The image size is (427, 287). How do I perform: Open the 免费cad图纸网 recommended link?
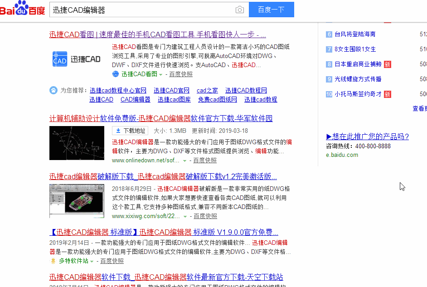(x=217, y=99)
